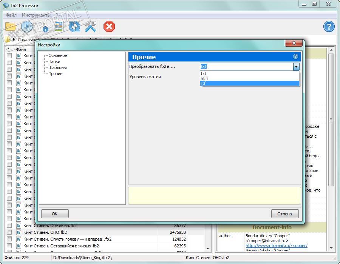The image size is (340, 264).
Task: Open the Файл menu
Action: pos(11,15)
